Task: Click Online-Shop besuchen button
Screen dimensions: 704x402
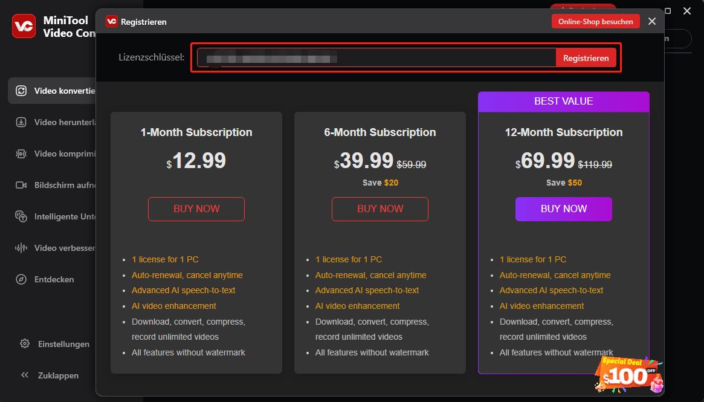Action: click(595, 22)
